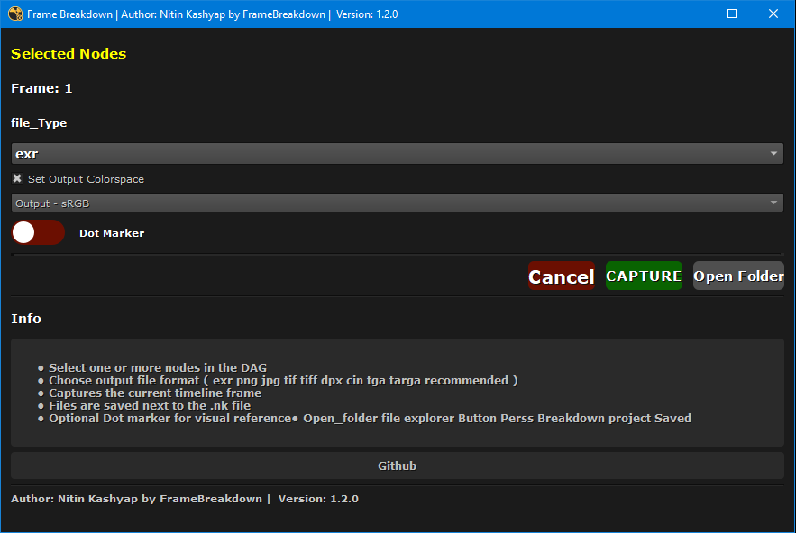Click the Dot Marker label
Image resolution: width=796 pixels, height=533 pixels.
112,233
